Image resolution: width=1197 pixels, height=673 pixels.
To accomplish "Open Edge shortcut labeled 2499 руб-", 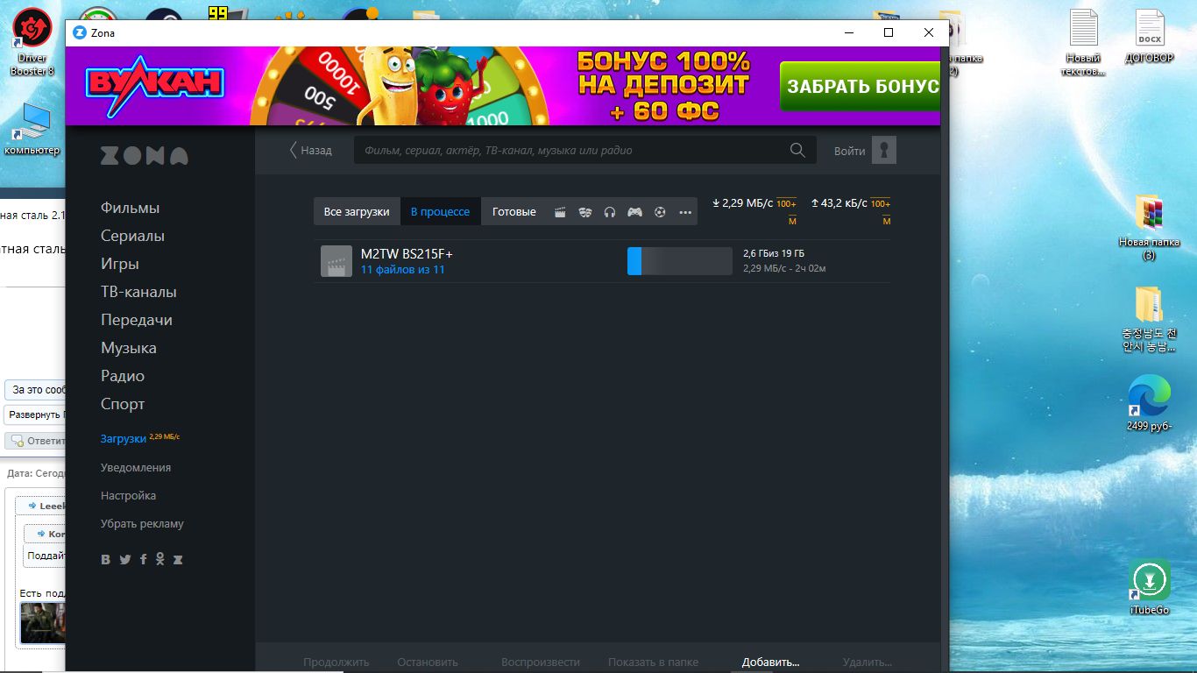I will pos(1149,403).
